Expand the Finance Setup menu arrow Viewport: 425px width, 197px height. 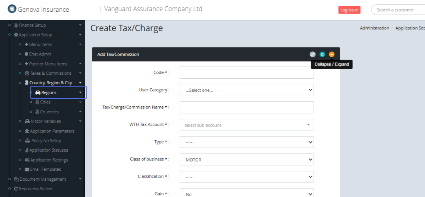point(80,25)
